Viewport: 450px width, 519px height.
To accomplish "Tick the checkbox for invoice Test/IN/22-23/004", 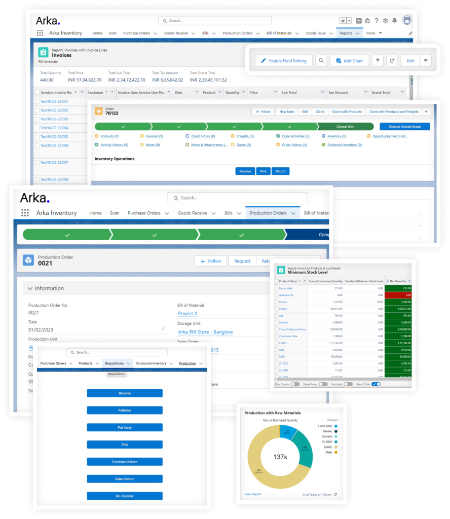I will tap(37, 128).
